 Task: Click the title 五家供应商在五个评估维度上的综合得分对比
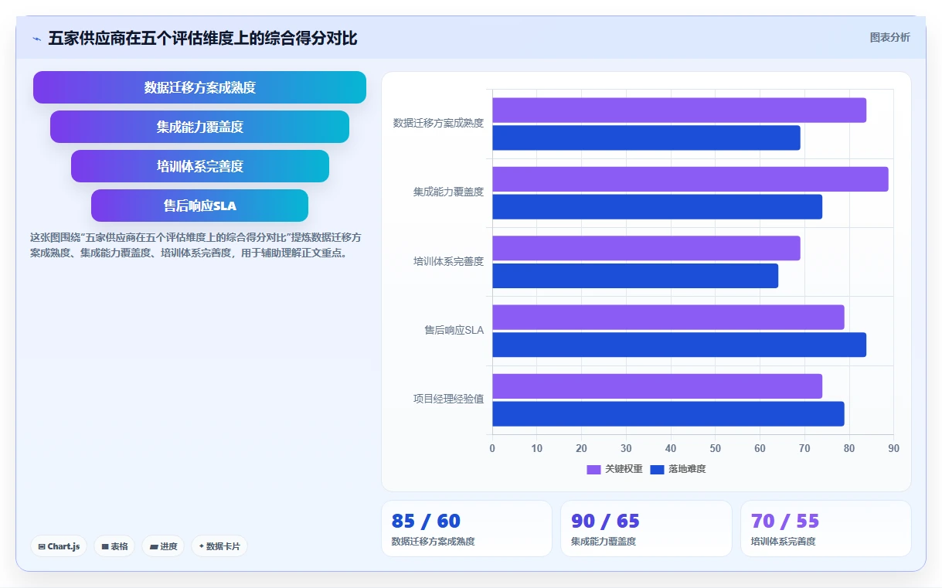202,39
